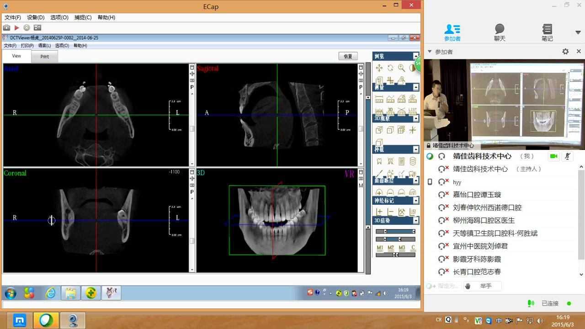The width and height of the screenshot is (585, 329).
Task: Select the pan/move tool in the 浏览 panel
Action: 379,68
